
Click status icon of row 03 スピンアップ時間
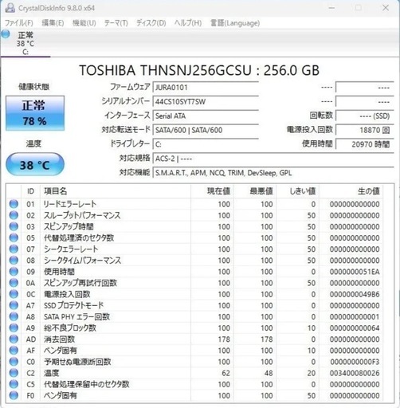click(14, 226)
